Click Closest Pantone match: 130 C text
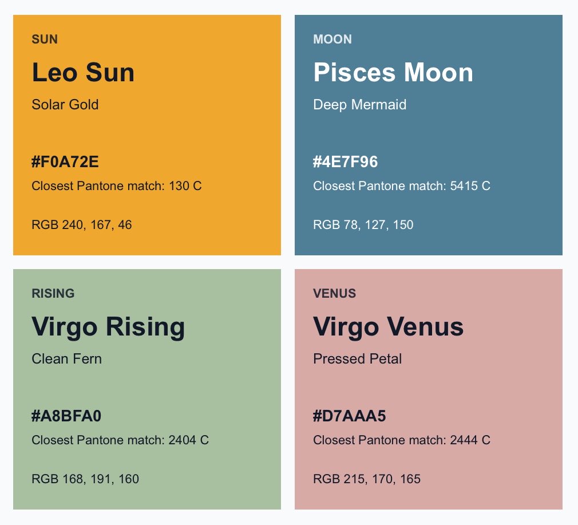This screenshot has height=525, width=578. (x=117, y=186)
